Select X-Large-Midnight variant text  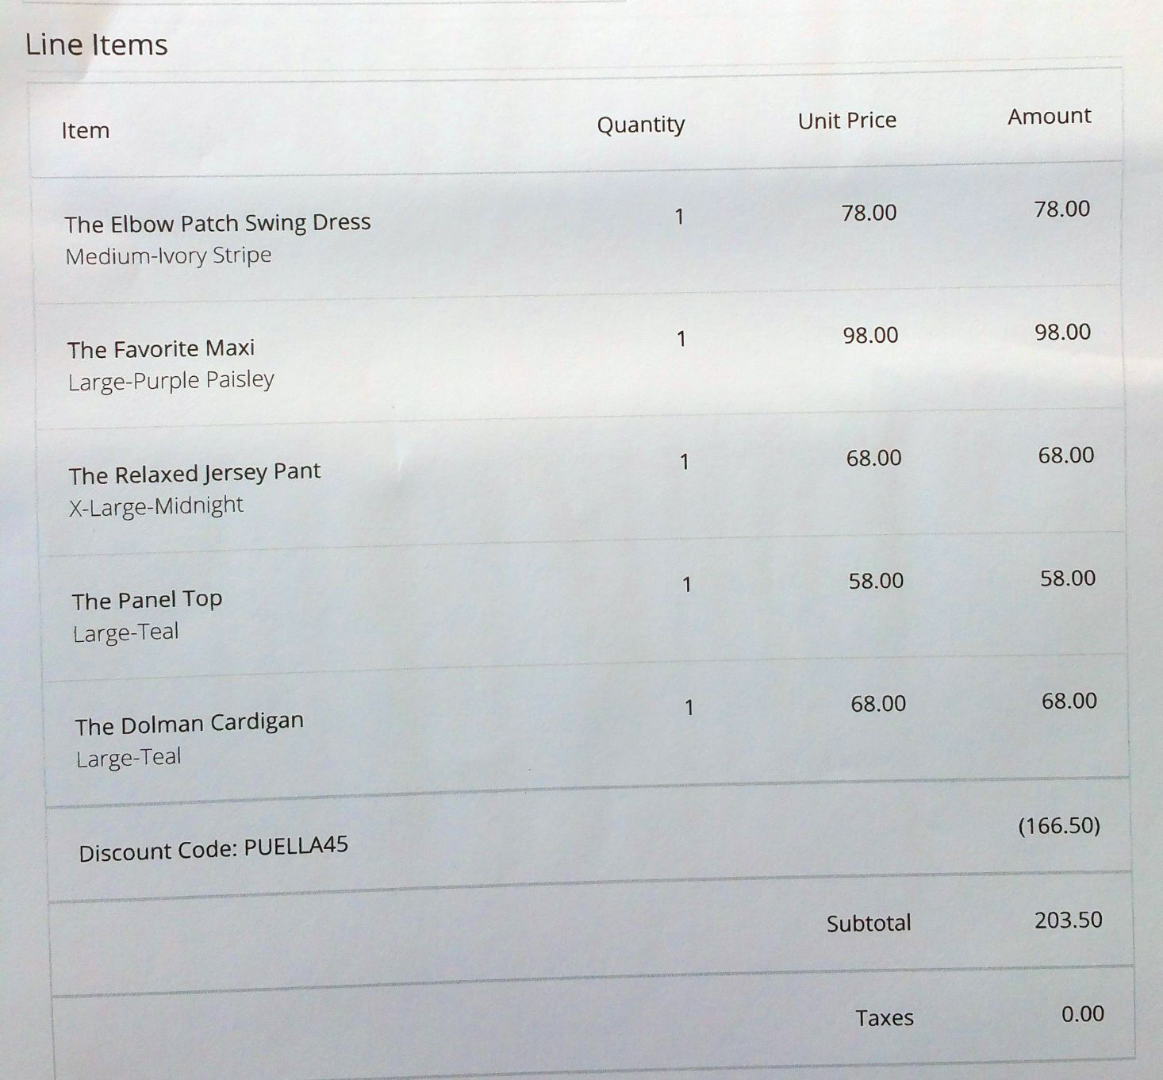pyautogui.click(x=156, y=506)
